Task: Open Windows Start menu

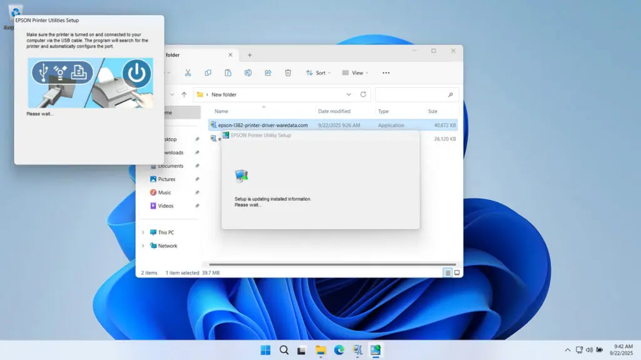Action: tap(265, 350)
